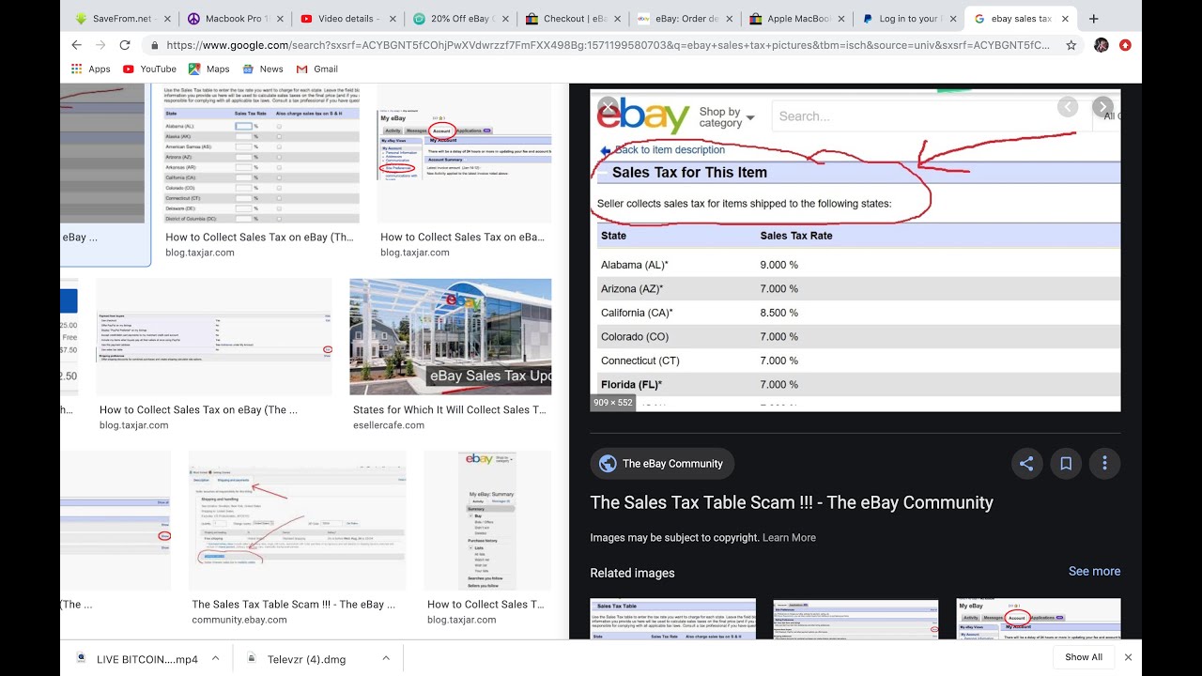Select the My eBay Summary thumbnail
Screen dimensions: 1202x676
(x=487, y=520)
